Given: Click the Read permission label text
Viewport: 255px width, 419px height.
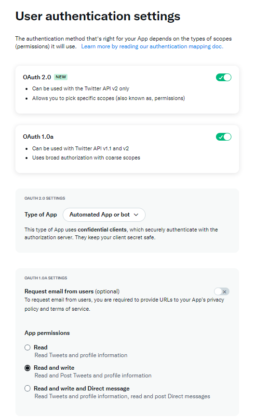Looking at the screenshot, I should pos(40,347).
